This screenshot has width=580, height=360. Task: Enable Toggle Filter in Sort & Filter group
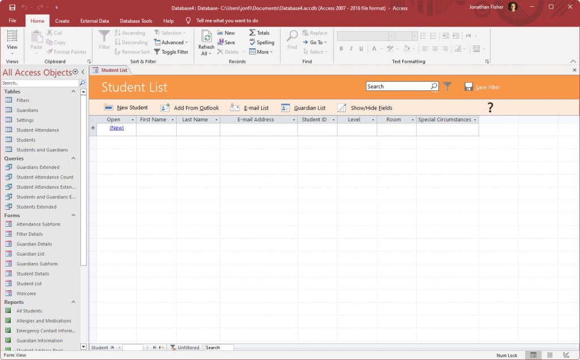(x=171, y=52)
